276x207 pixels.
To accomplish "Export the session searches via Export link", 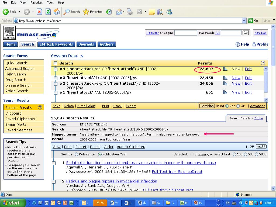I will pyautogui.click(x=131, y=106).
